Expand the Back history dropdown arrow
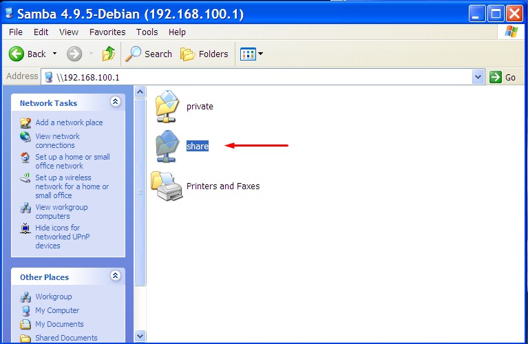The image size is (528, 344). tap(55, 54)
